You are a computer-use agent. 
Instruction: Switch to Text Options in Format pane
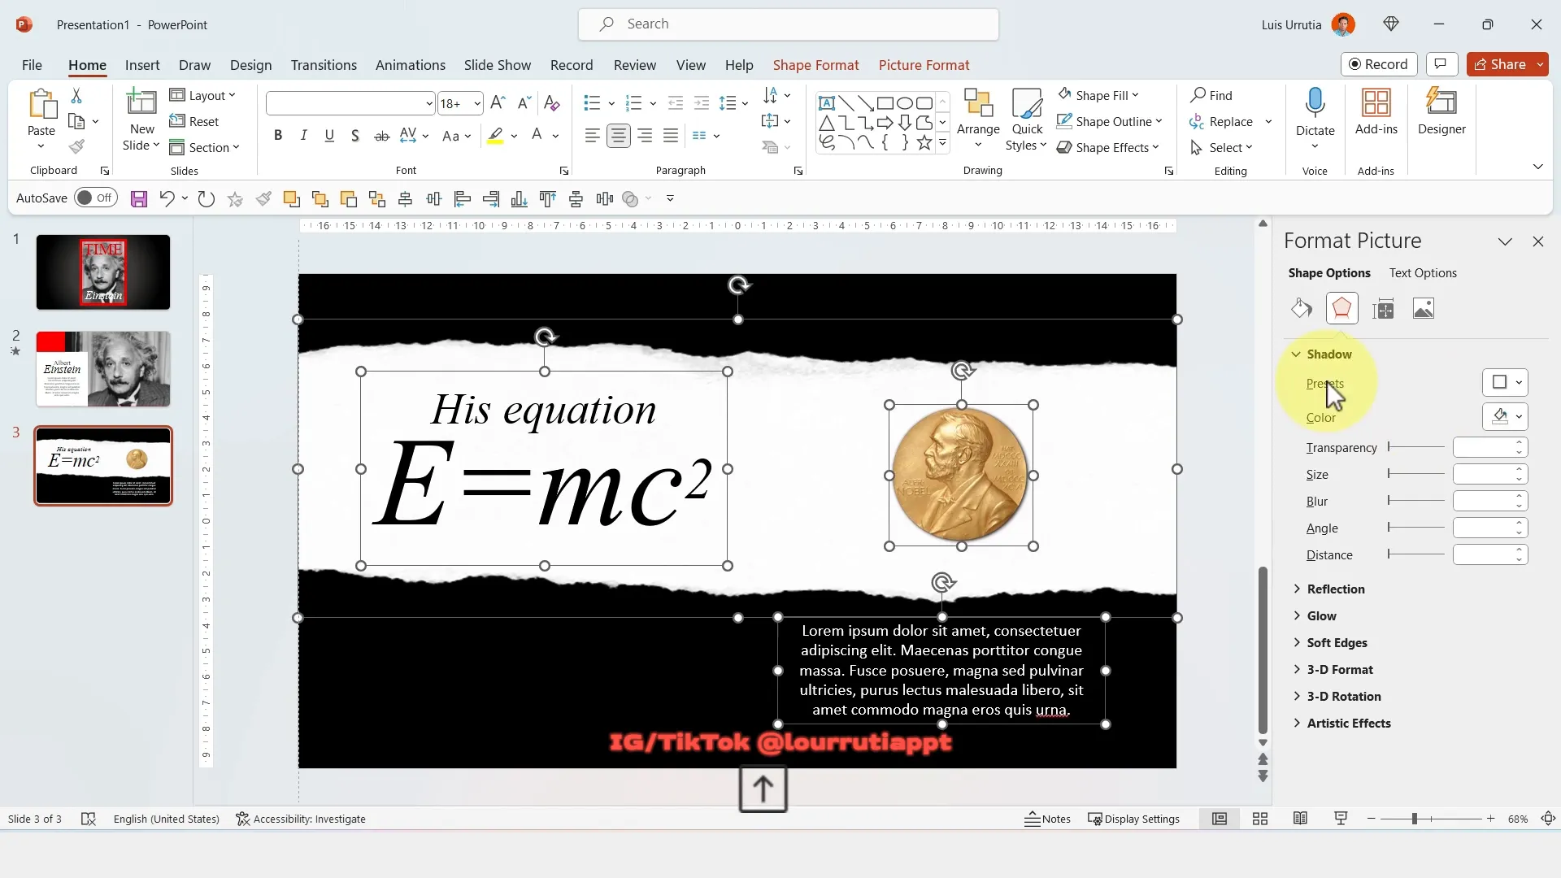pyautogui.click(x=1423, y=273)
